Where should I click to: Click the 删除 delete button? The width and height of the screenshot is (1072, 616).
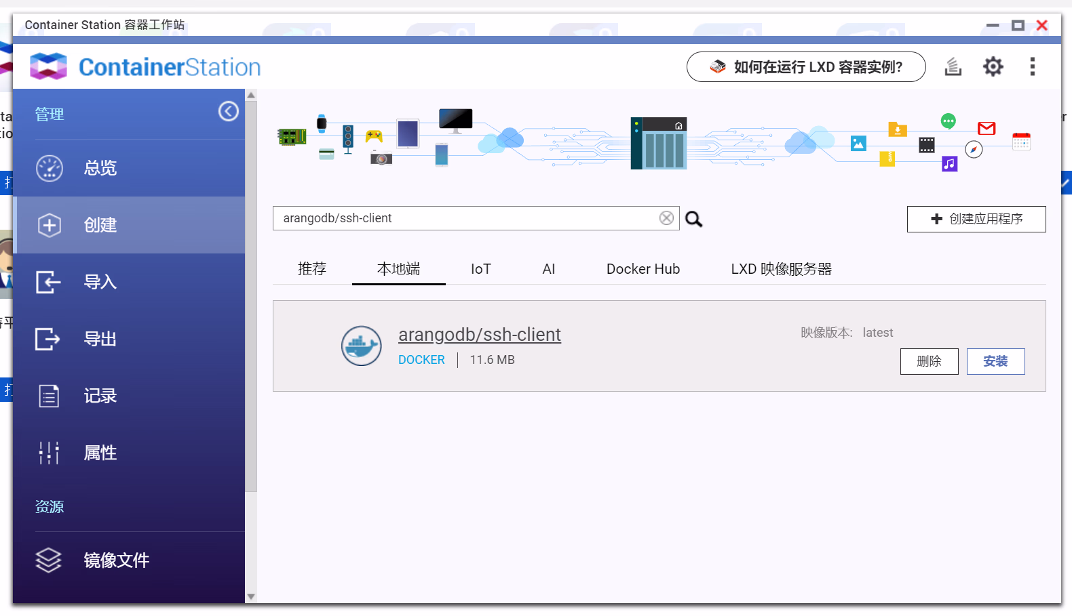tap(929, 361)
